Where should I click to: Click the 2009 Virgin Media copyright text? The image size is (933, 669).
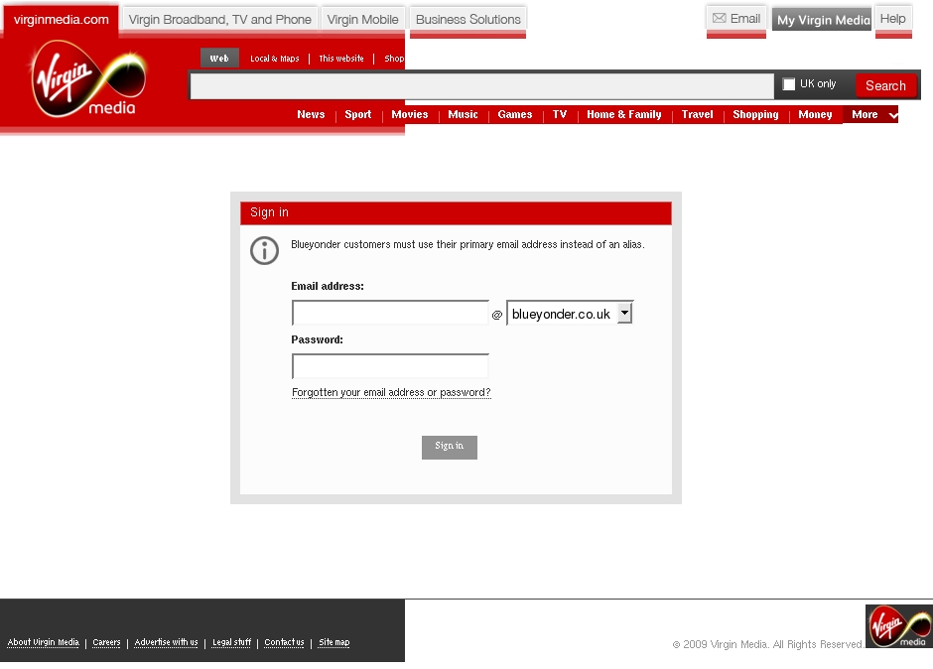[x=767, y=644]
